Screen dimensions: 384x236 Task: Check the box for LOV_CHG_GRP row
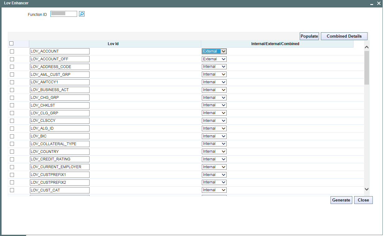[12, 98]
